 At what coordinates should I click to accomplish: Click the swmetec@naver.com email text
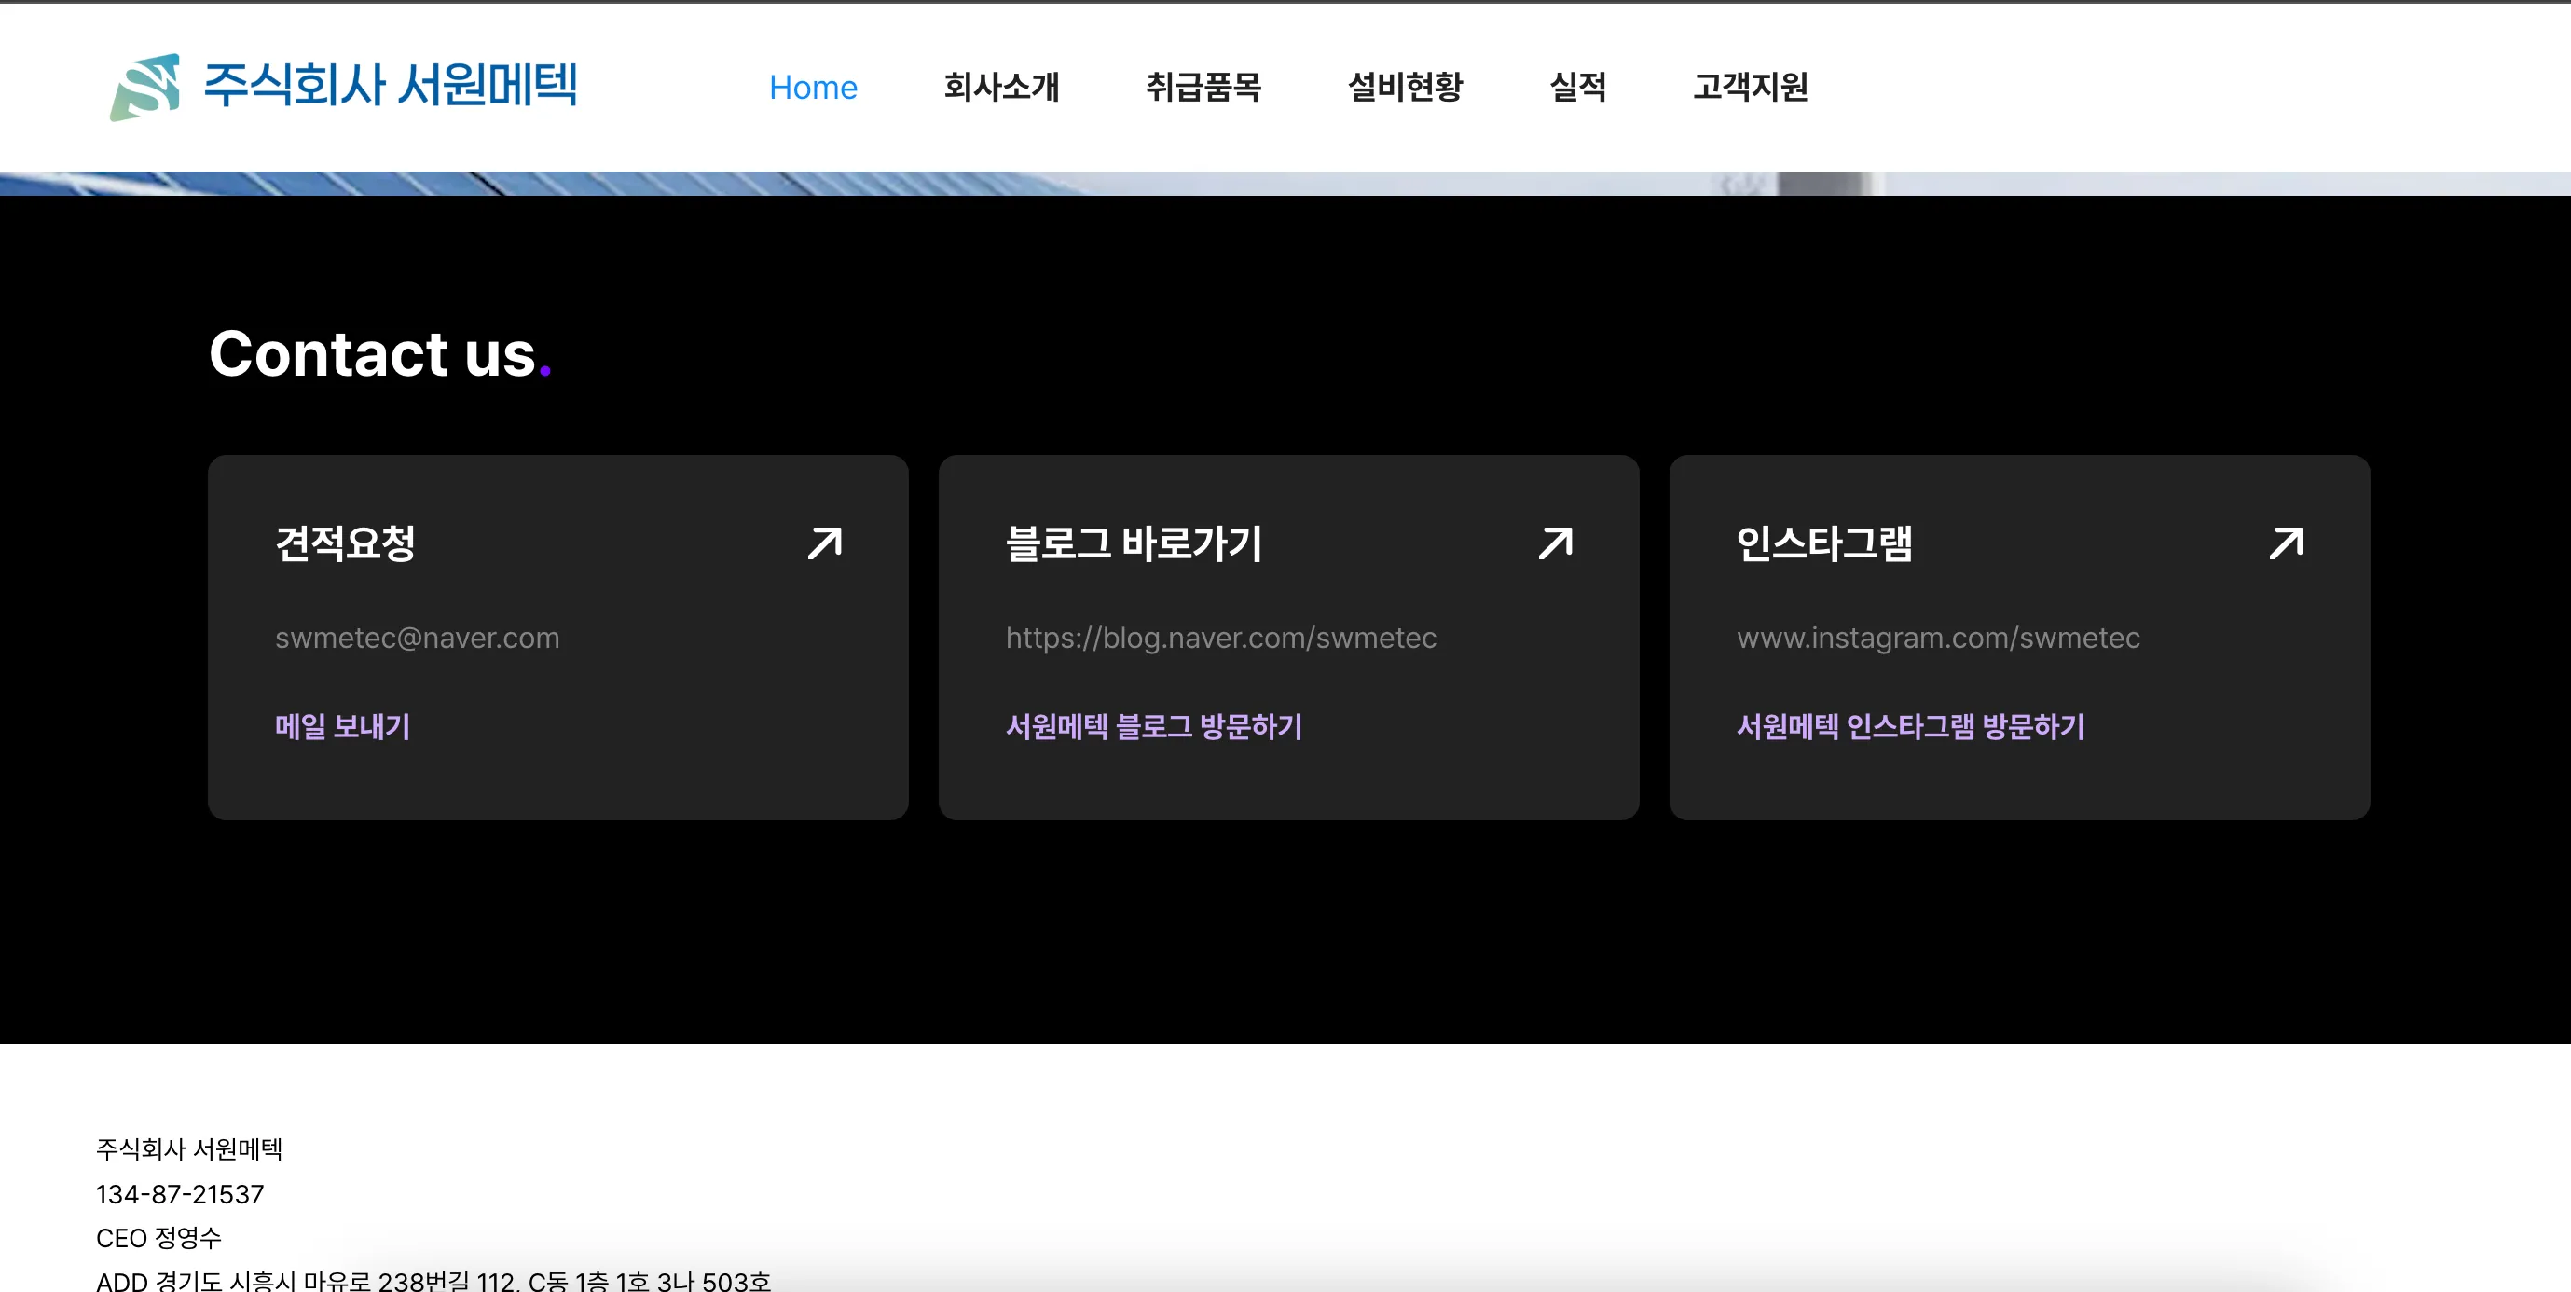[418, 638]
